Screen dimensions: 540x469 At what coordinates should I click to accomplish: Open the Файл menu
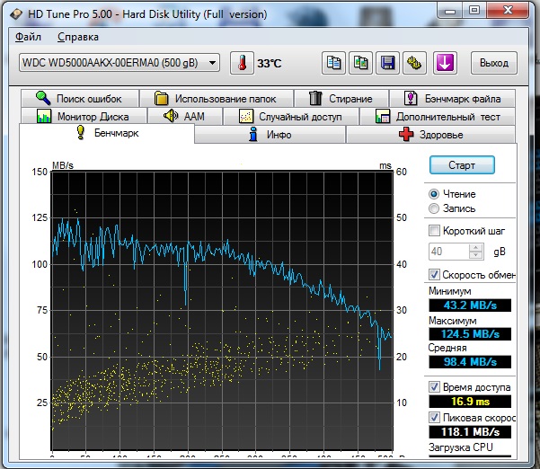pyautogui.click(x=28, y=38)
